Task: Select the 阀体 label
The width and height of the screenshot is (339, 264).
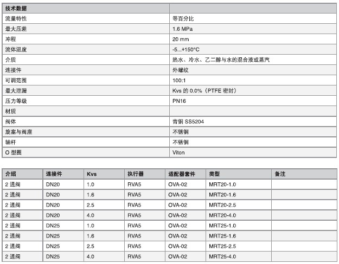Action: [x=11, y=122]
